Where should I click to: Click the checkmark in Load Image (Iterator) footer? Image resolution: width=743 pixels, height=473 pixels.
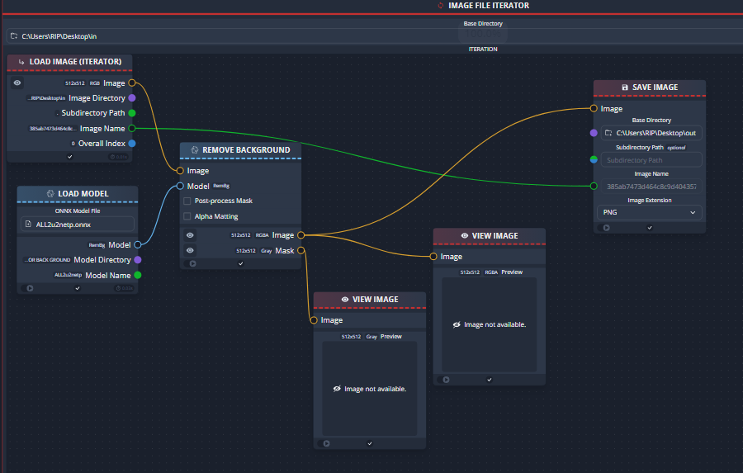(69, 157)
